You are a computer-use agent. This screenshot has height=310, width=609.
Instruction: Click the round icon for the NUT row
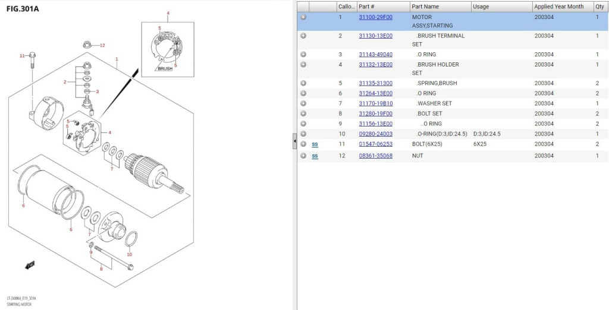pos(303,156)
